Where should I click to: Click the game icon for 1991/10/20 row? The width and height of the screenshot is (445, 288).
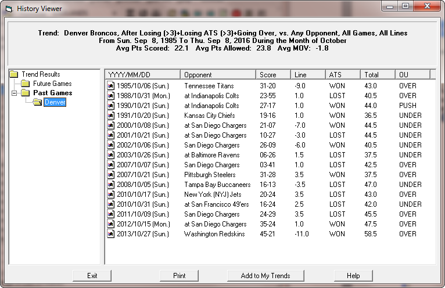(111, 116)
